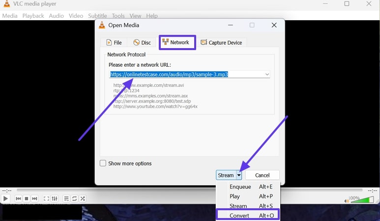Seek on the playback progress bar

[190, 190]
